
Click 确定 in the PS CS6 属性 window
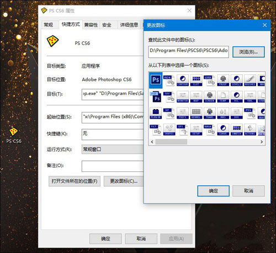(105, 239)
